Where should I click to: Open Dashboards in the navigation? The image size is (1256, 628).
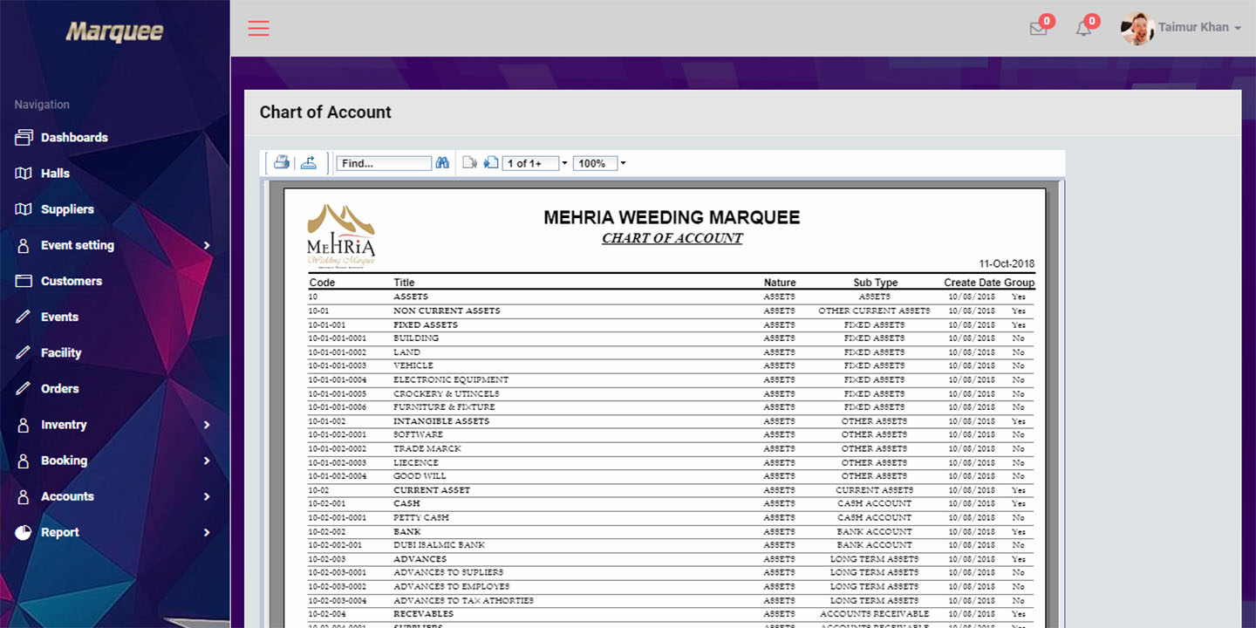[74, 137]
